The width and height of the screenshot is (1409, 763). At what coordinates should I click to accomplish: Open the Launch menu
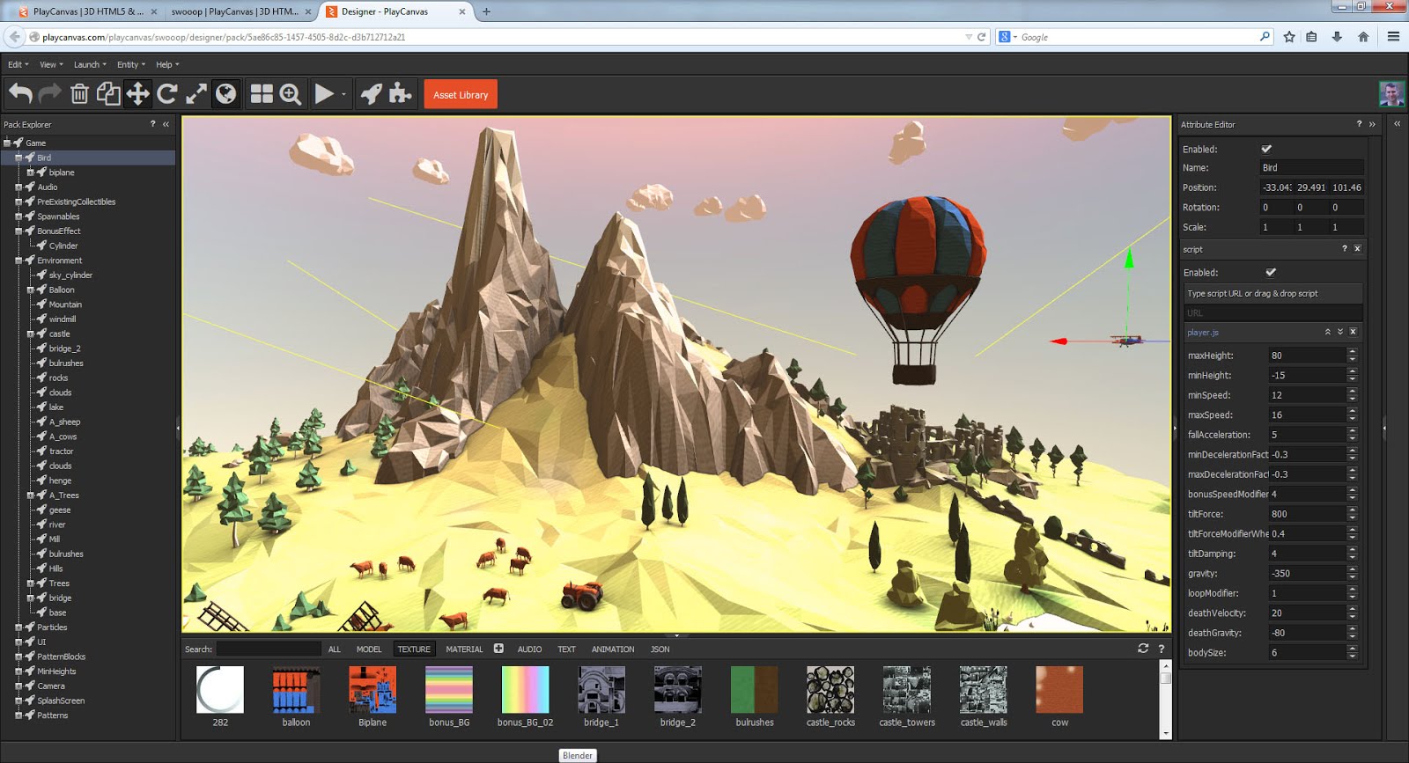click(90, 64)
